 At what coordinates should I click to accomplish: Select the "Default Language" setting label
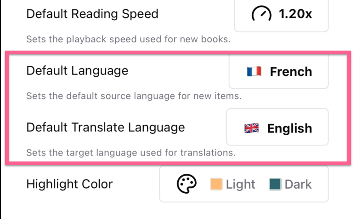(77, 71)
